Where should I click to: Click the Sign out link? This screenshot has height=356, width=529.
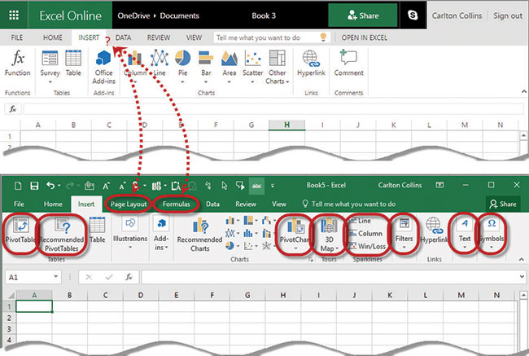[x=508, y=15]
